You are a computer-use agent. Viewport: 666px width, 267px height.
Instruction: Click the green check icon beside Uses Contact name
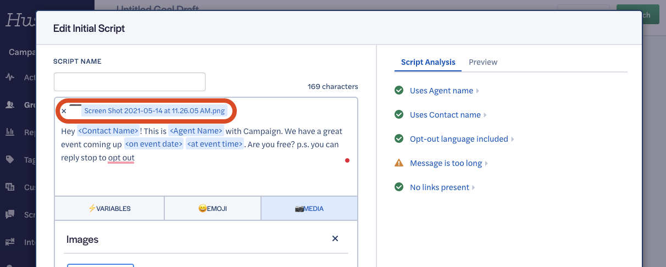point(399,115)
